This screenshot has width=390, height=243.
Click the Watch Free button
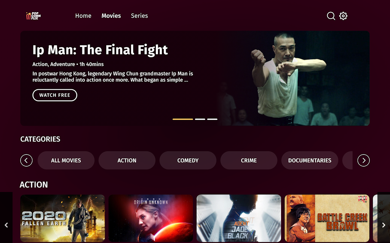pos(55,95)
